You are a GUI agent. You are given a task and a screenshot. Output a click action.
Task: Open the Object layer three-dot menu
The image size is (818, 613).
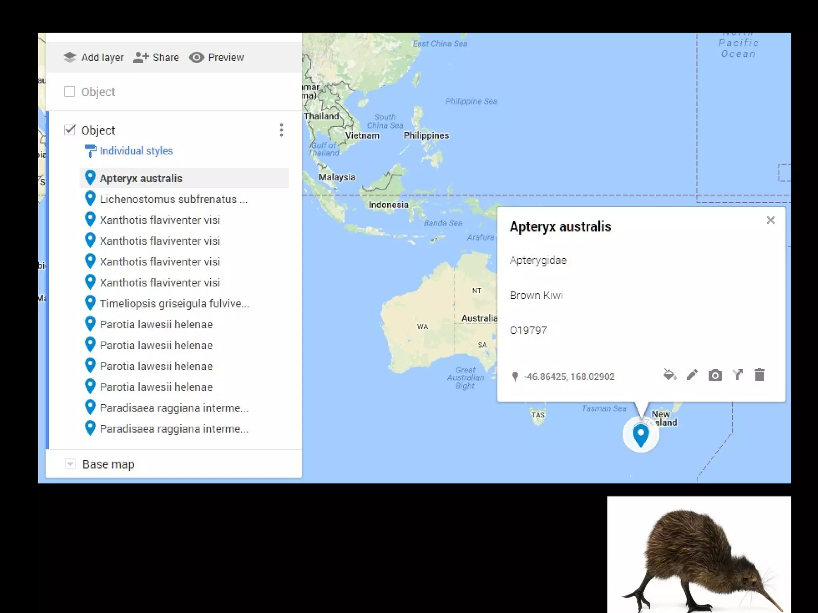[x=282, y=130]
